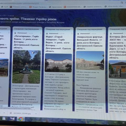Expand options for the 20230925_101945.jpg download
126x126 pixels.
coord(36,114)
